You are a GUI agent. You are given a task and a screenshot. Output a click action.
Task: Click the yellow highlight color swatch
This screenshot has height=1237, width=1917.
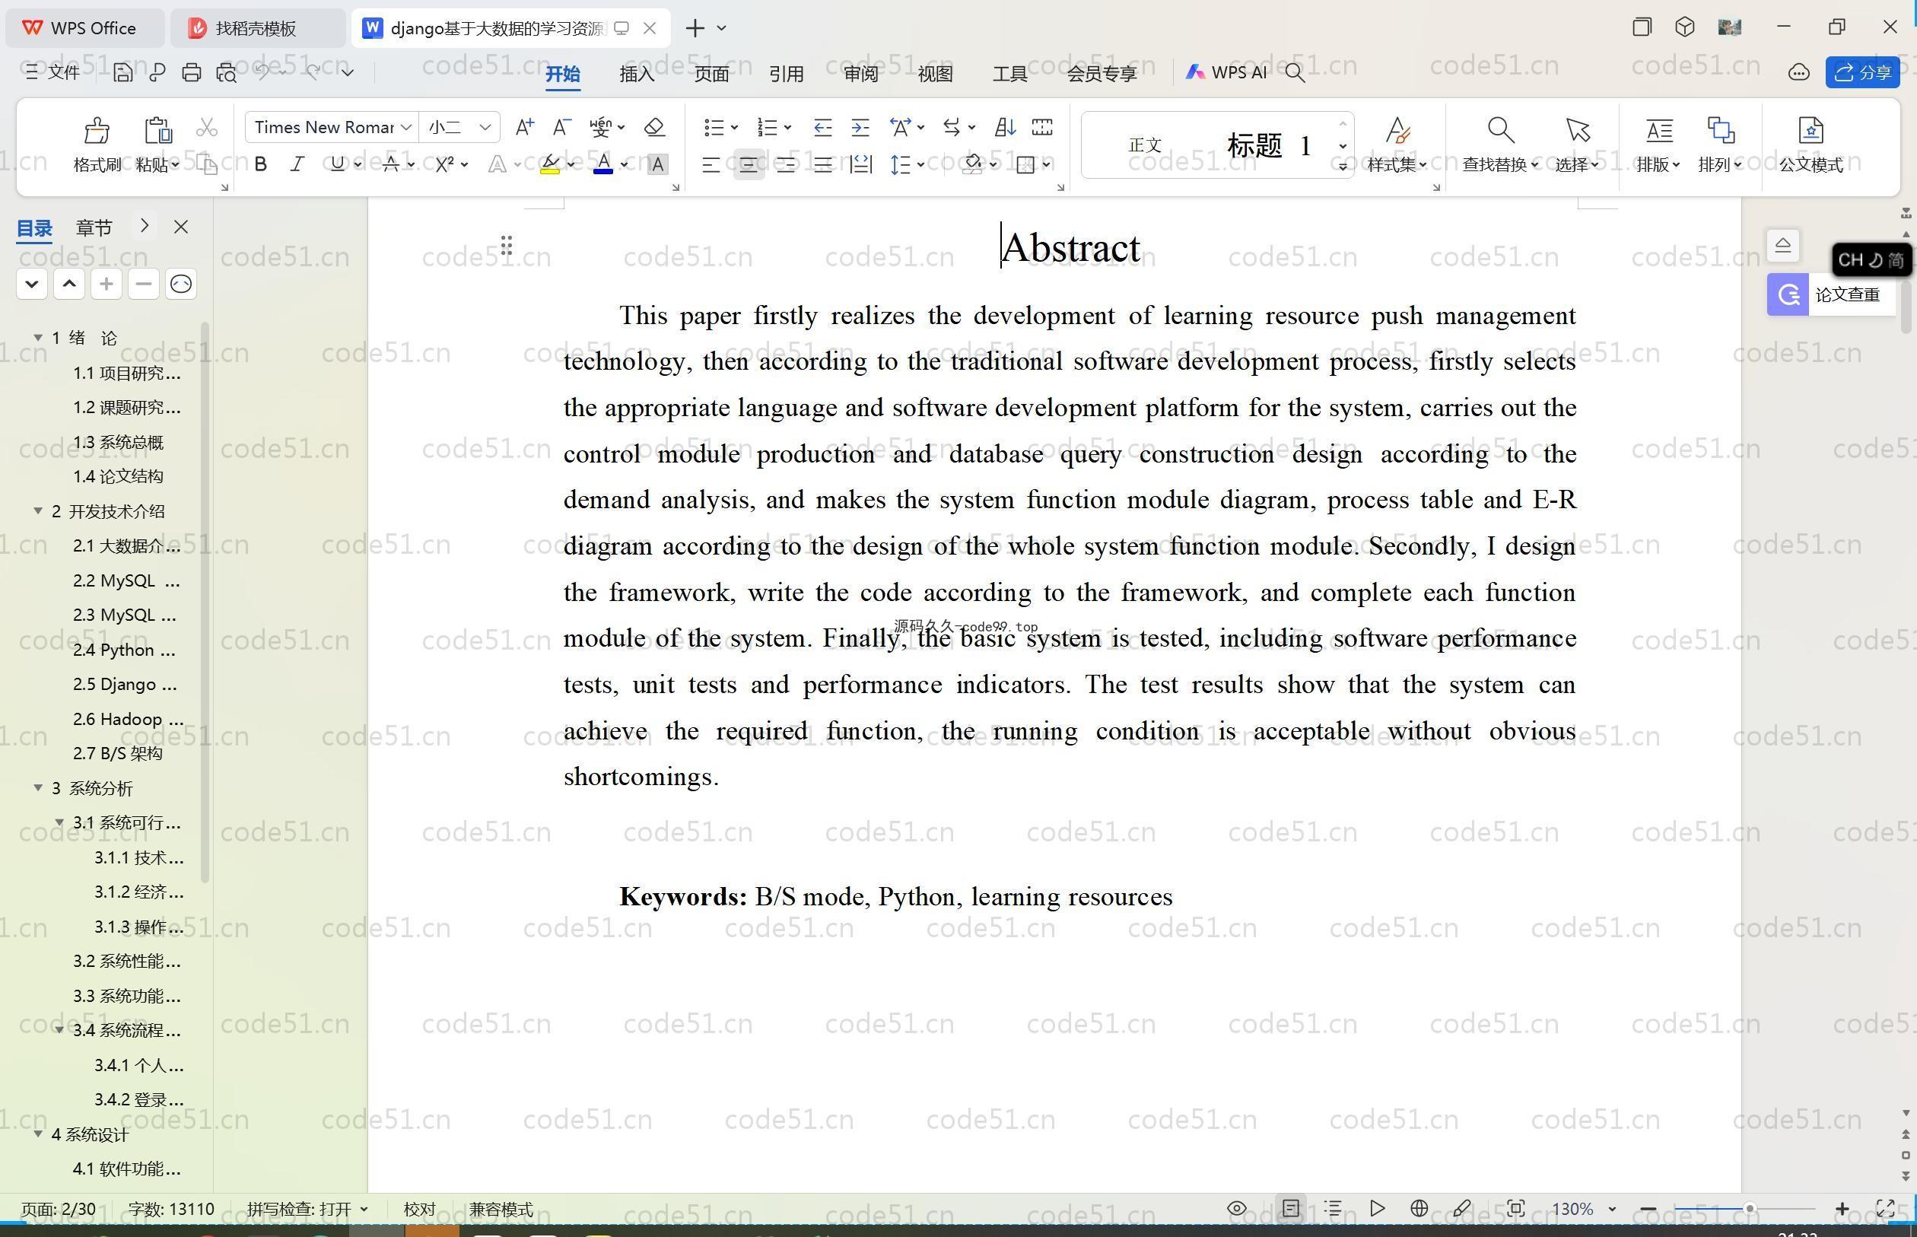549,164
